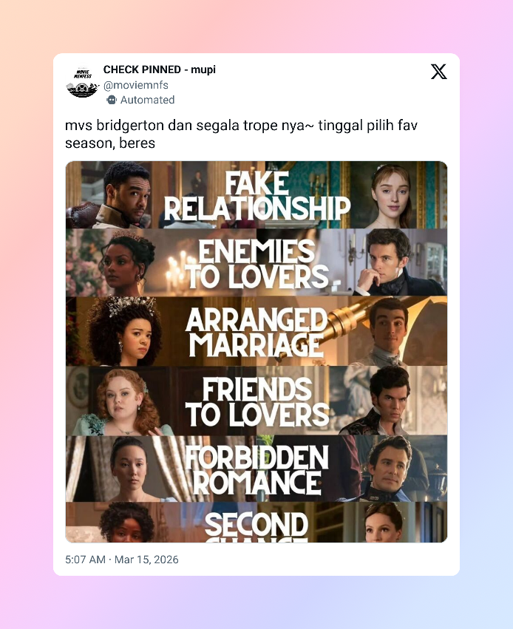
Task: Click the man in Forbidden Romance row
Action: pos(389,469)
